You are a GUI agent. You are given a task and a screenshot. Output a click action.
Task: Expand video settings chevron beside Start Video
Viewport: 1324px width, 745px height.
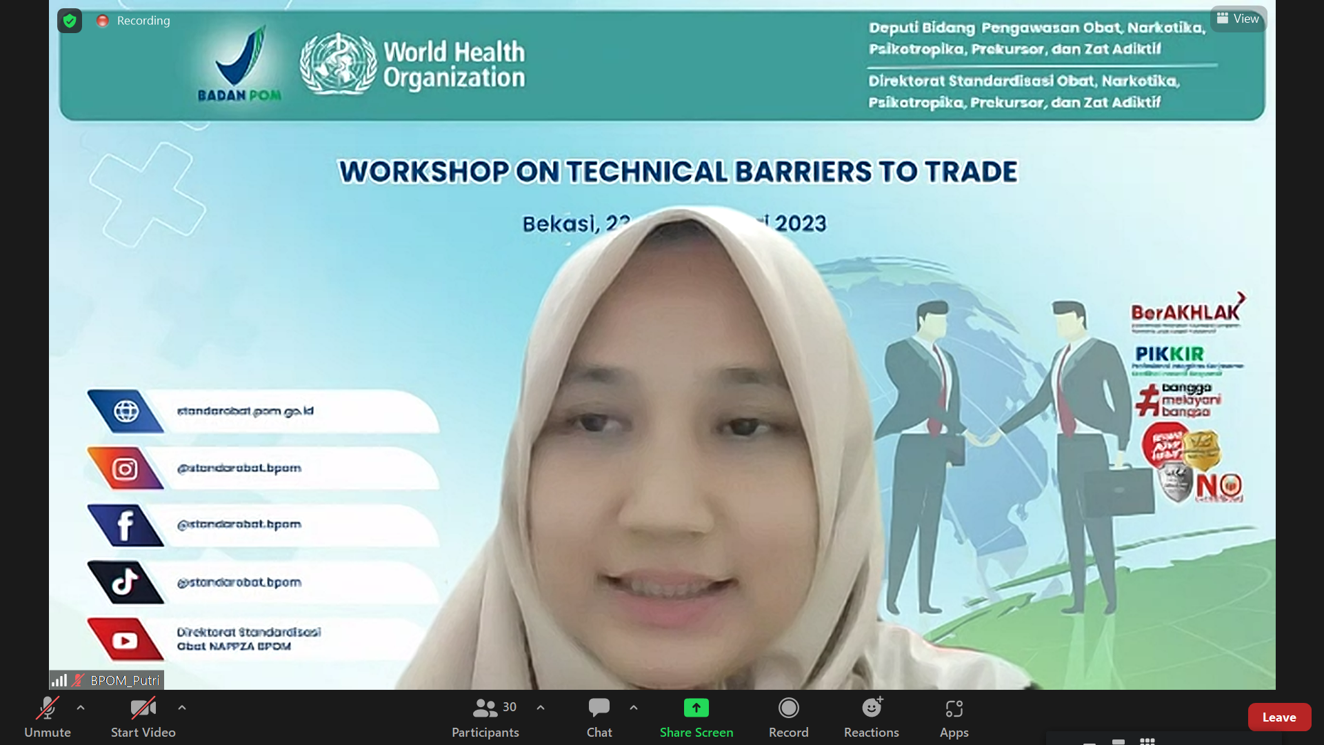pyautogui.click(x=182, y=708)
